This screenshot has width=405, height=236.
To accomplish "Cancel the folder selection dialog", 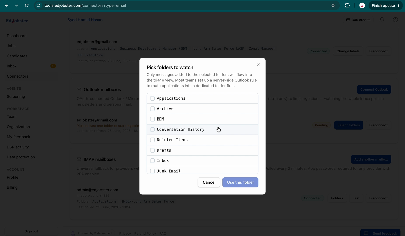I will [x=209, y=182].
